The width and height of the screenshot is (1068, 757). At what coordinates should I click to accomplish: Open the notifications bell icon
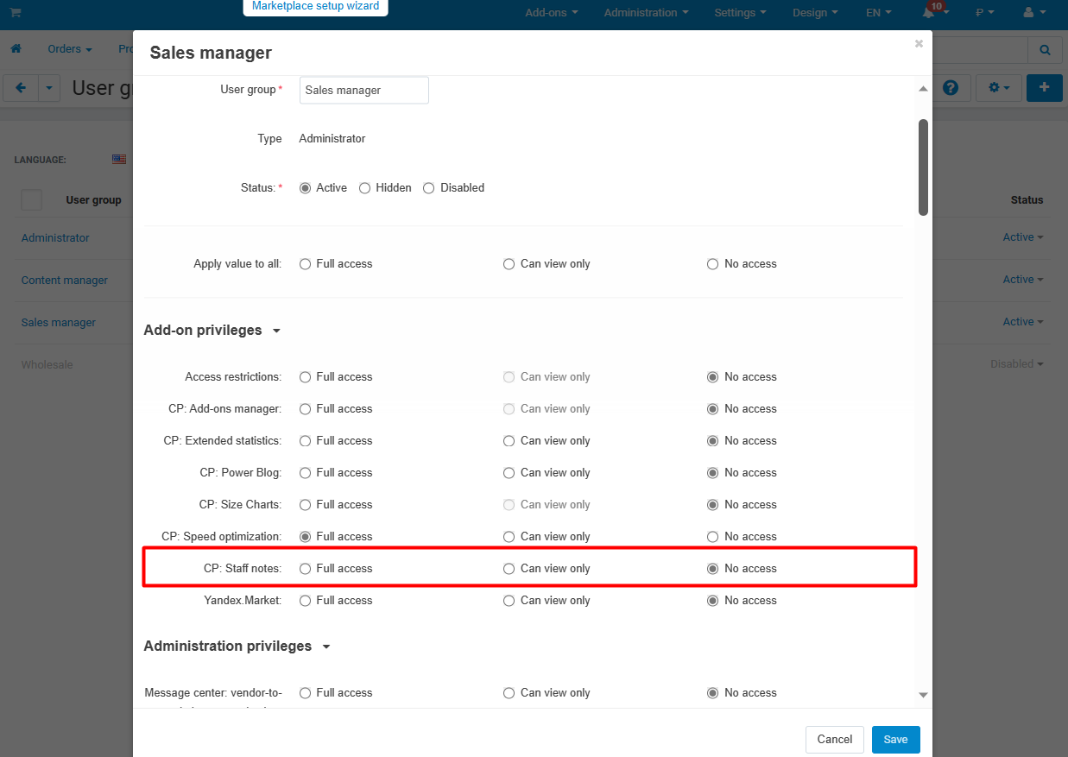[x=929, y=13]
